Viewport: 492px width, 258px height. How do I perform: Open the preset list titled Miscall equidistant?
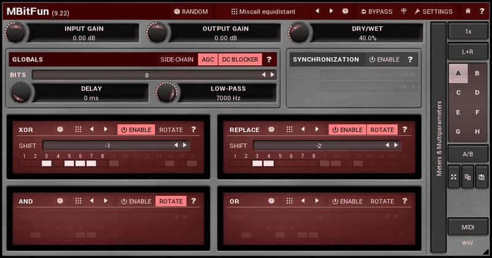coord(263,12)
